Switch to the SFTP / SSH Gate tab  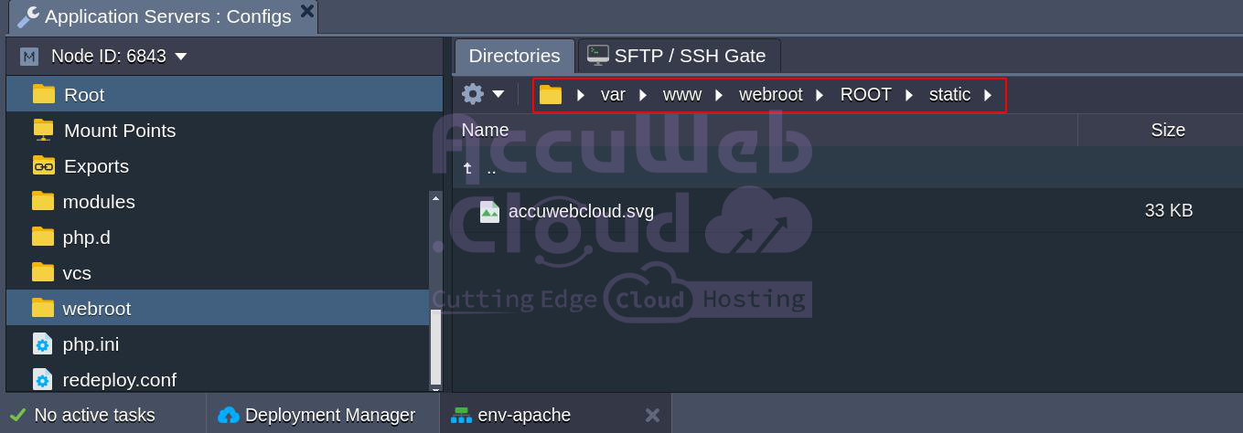point(679,56)
